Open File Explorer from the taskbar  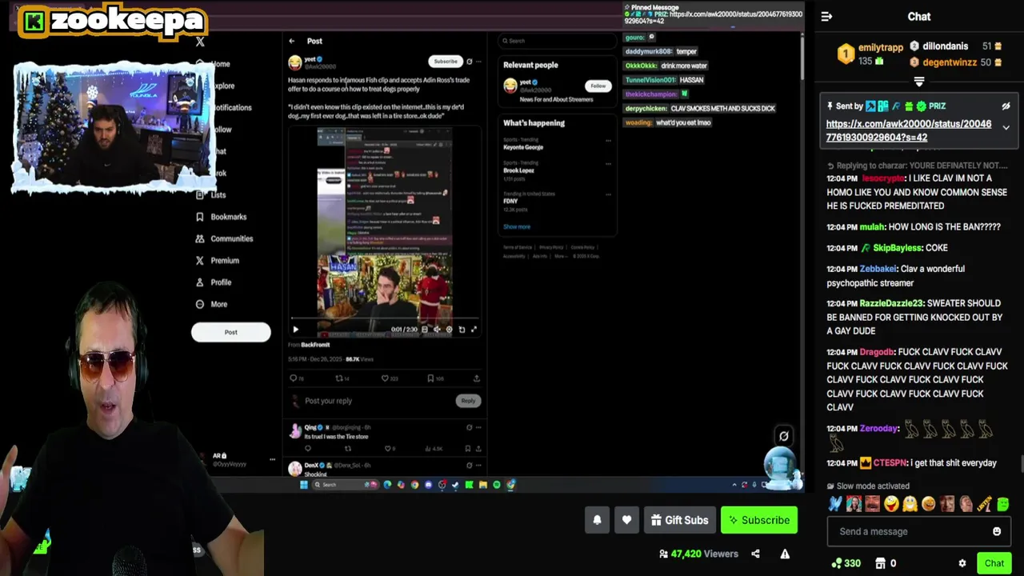click(x=483, y=485)
